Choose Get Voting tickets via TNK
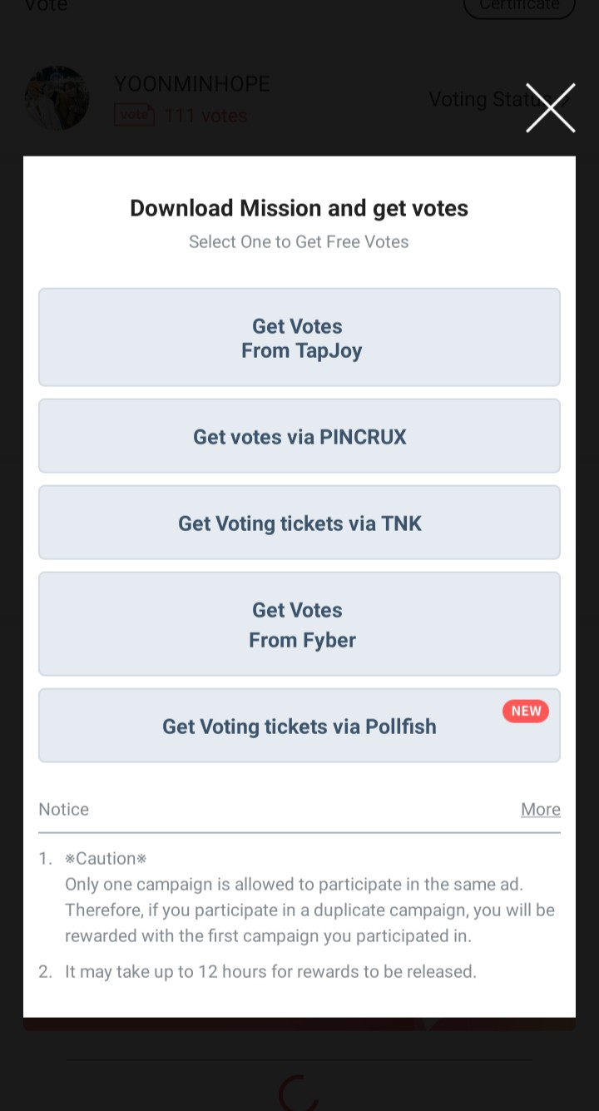Image resolution: width=599 pixels, height=1111 pixels. (299, 523)
